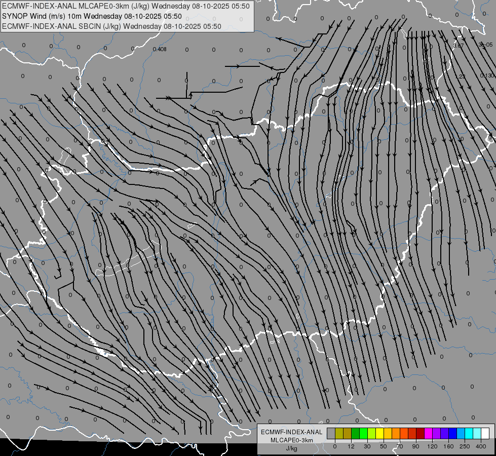The width and height of the screenshot is (496, 456).
Task: Select the dark maroon-red legend swatch
Action: click(x=421, y=434)
